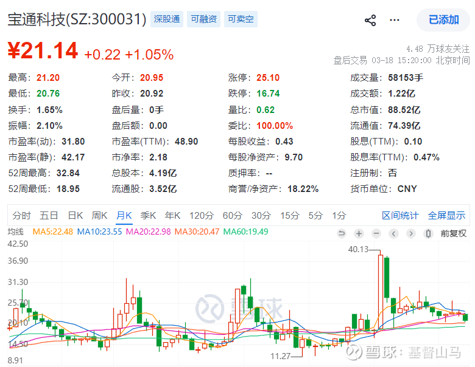The height and width of the screenshot is (367, 475).
Task: Choose the 5分 chart tab
Action: (x=315, y=216)
